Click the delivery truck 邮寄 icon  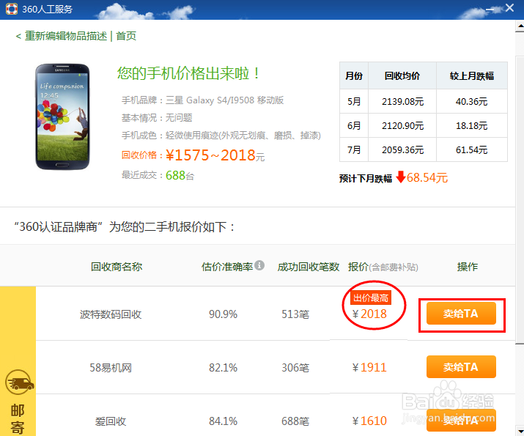[x=20, y=384]
